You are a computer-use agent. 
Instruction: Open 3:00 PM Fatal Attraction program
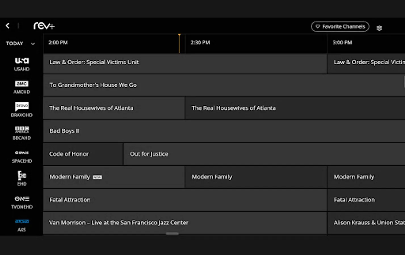(366, 200)
